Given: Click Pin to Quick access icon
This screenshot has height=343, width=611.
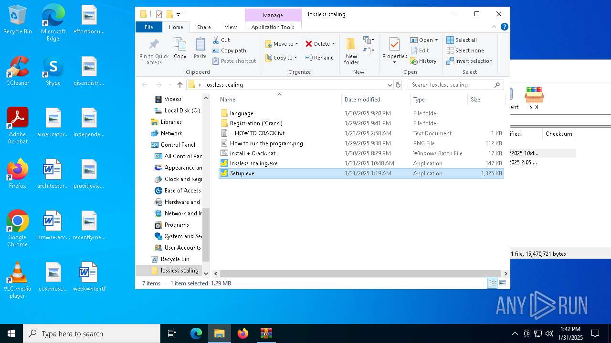Looking at the screenshot, I should tap(154, 52).
